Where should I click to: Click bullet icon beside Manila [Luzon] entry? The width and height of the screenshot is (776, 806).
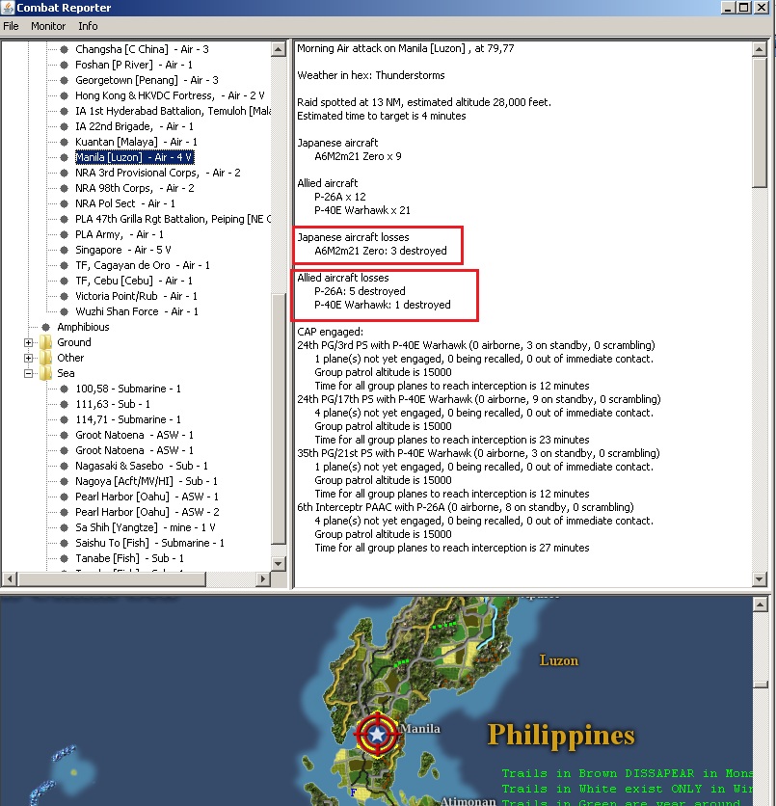click(x=65, y=157)
